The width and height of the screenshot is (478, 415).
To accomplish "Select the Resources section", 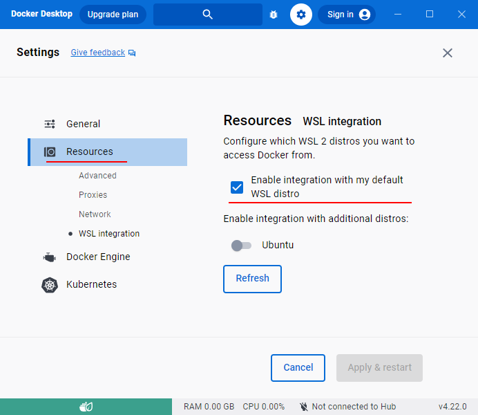I will tap(107, 152).
